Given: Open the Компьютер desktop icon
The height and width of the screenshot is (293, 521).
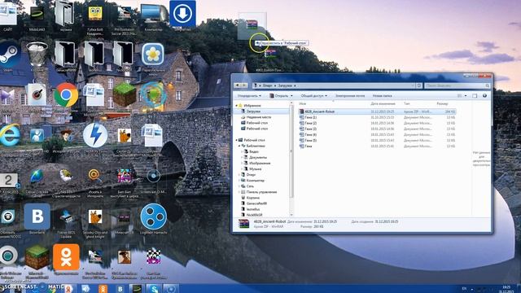Looking at the screenshot, I should tap(154, 14).
